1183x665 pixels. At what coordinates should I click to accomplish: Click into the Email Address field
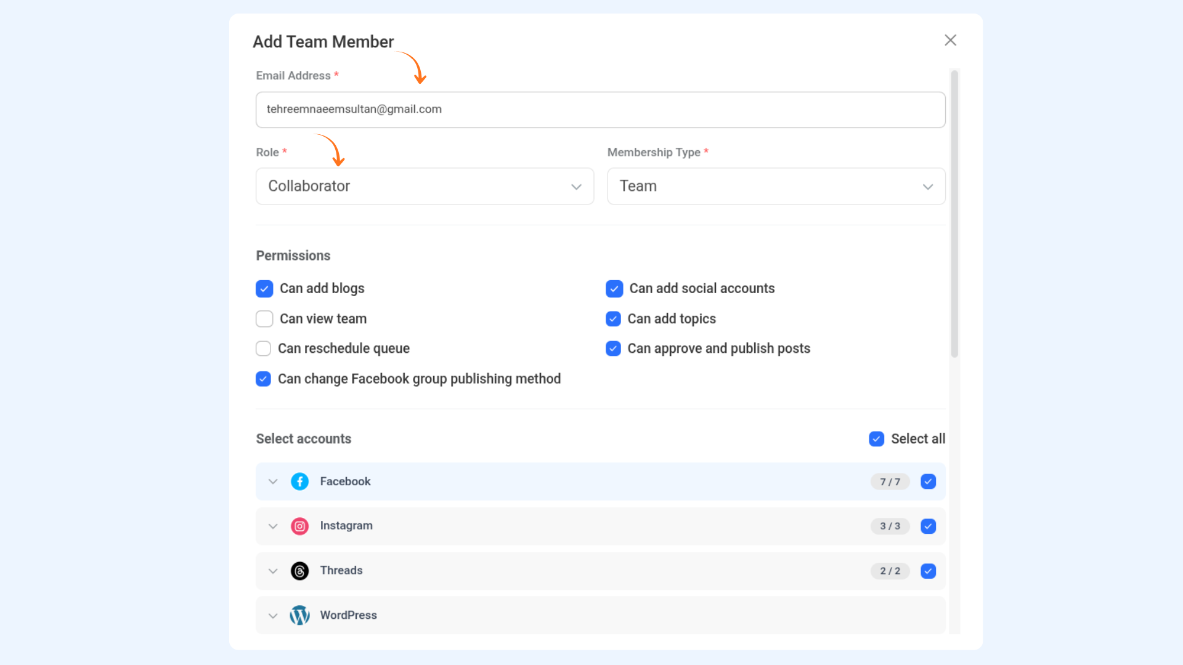(x=600, y=110)
